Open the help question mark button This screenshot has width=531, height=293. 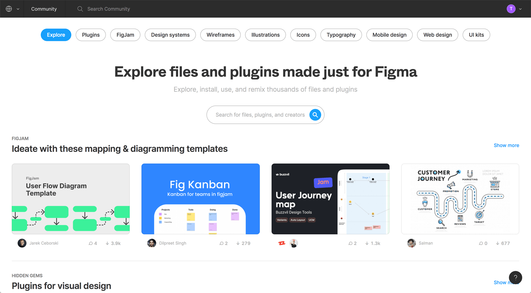click(515, 277)
